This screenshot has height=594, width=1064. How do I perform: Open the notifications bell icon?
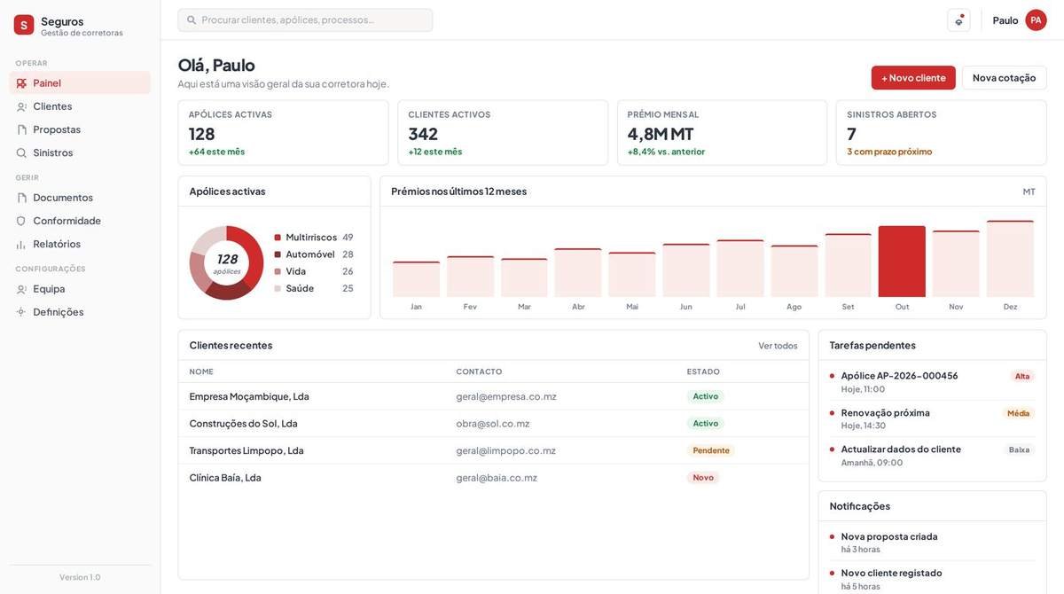958,20
